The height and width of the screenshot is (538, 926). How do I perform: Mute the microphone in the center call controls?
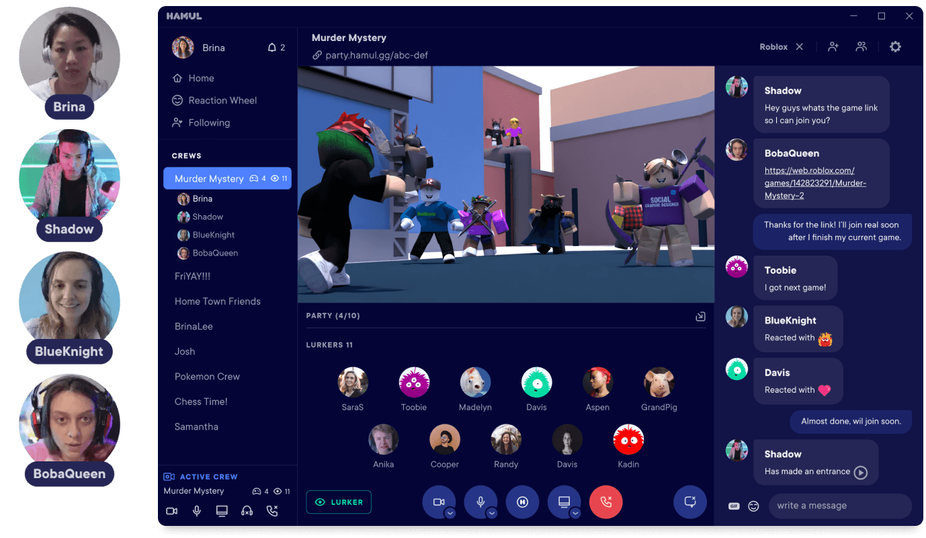click(481, 502)
